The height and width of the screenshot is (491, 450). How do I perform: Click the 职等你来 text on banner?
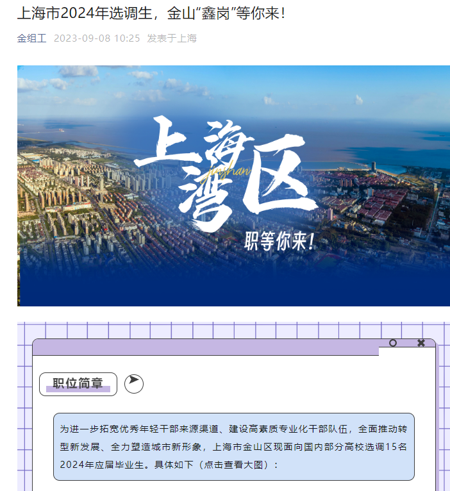[279, 241]
